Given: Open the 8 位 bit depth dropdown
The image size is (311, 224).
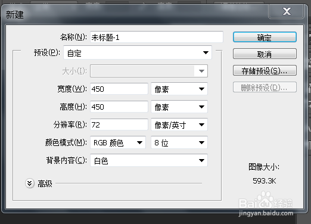Looking at the screenshot, I should [179, 142].
